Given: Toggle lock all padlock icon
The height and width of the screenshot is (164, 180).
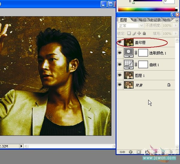Looking at the screenshot, I should [x=144, y=33].
